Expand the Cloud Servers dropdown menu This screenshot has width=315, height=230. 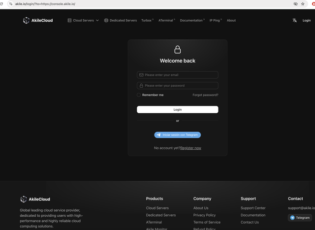(x=83, y=20)
